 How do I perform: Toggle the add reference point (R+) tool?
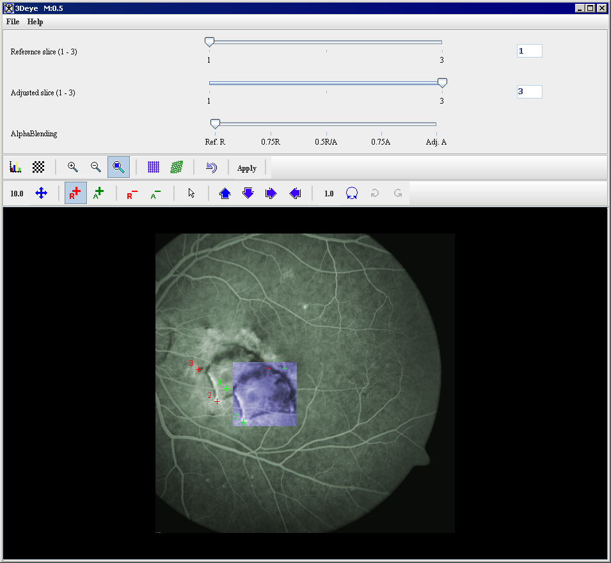(75, 193)
